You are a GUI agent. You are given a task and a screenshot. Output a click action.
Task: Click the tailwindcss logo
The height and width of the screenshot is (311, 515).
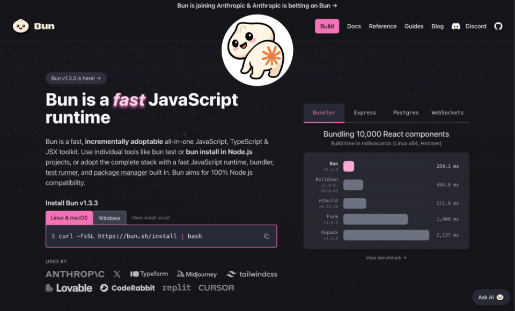click(252, 274)
